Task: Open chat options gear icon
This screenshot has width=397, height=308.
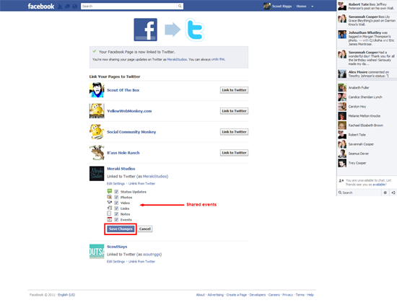Action: pos(385,193)
